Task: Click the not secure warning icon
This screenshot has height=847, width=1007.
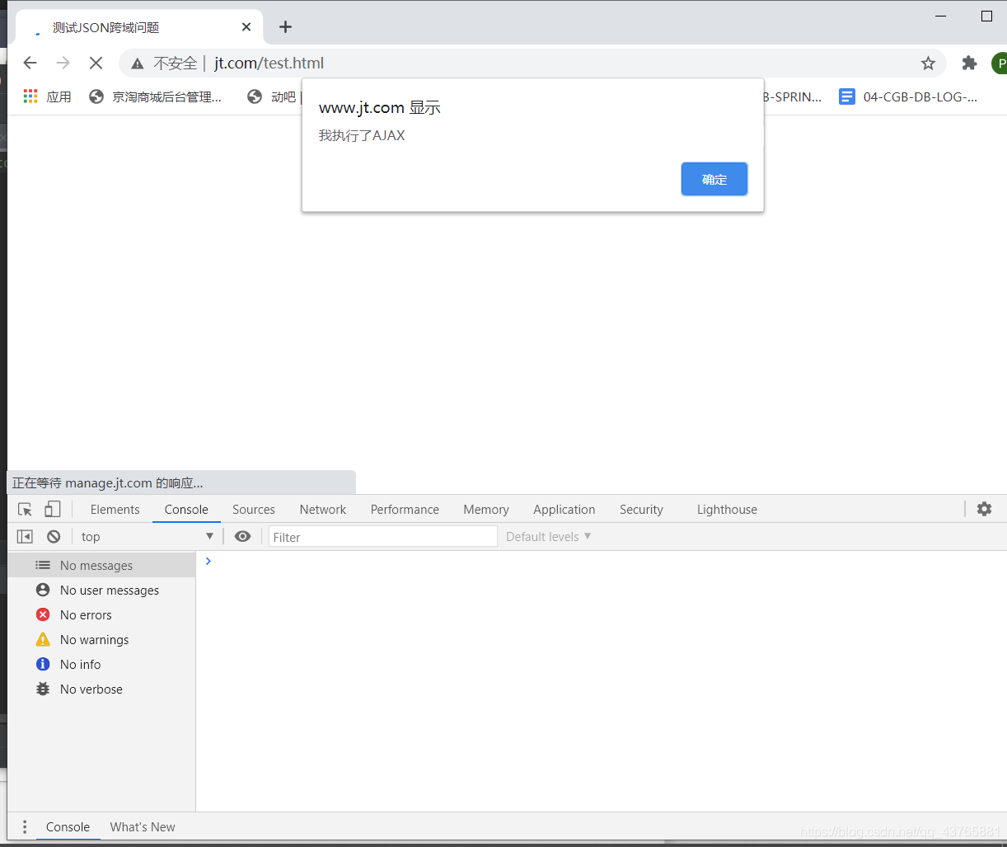Action: point(138,64)
